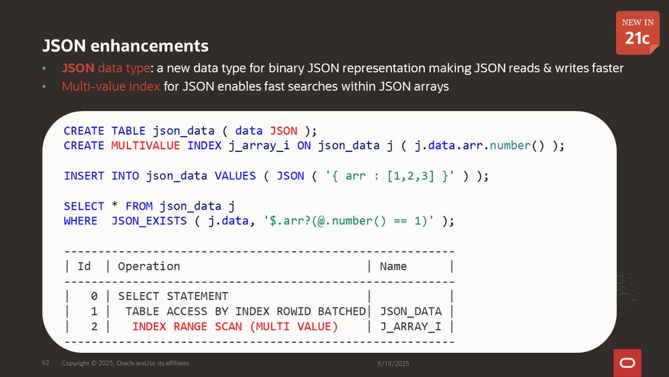Click the Id column header in plan
669x377 pixels.
84,267
